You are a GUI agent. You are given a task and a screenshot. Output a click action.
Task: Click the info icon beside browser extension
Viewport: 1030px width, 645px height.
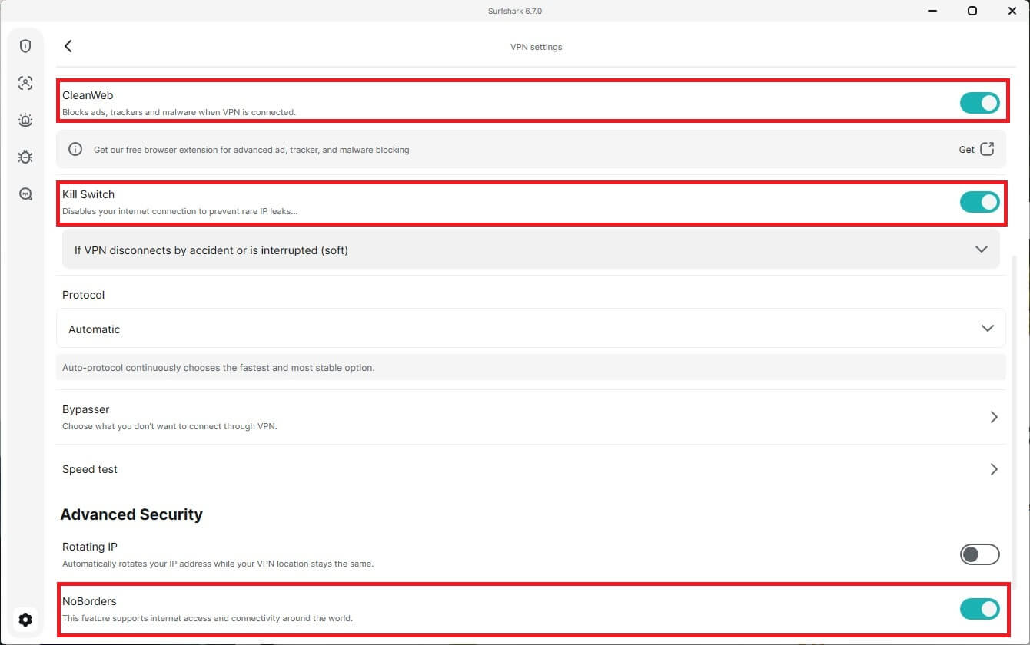pos(75,150)
